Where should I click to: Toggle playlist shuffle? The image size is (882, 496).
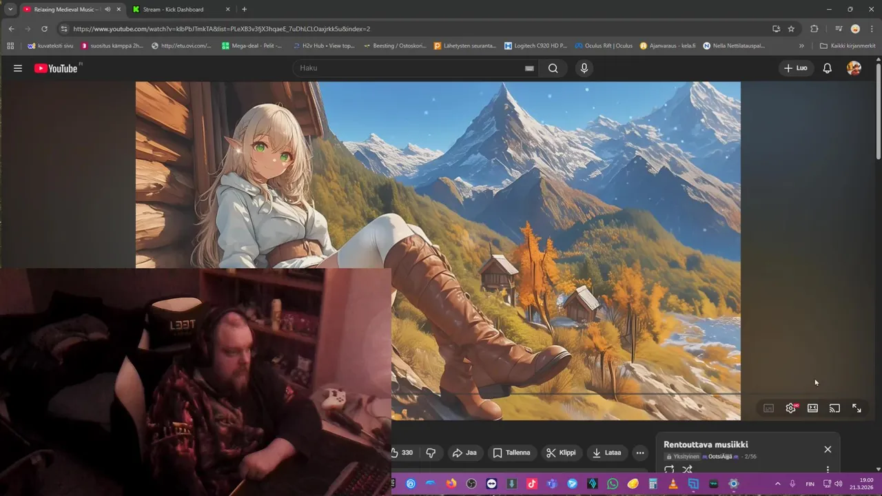pos(687,470)
